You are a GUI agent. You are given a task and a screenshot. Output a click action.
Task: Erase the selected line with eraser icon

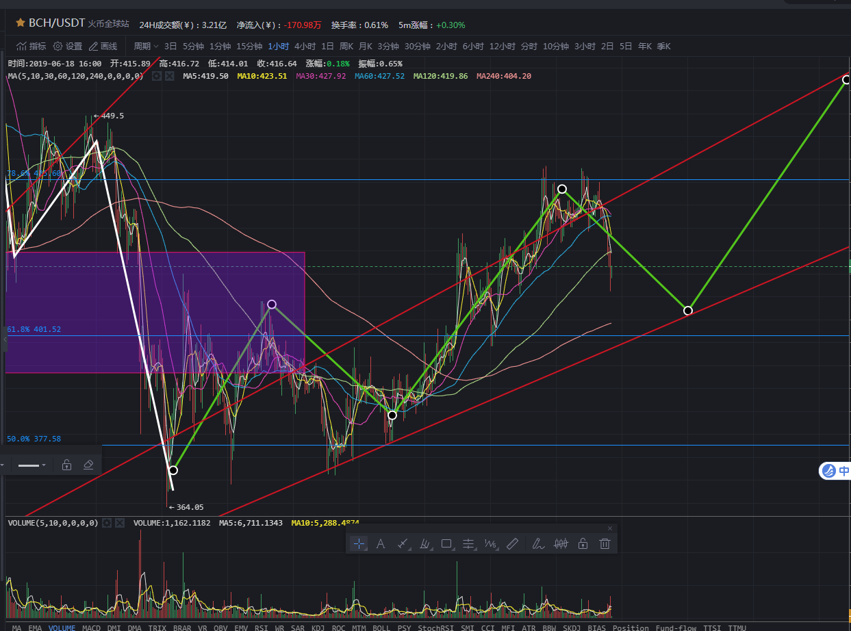pos(88,465)
